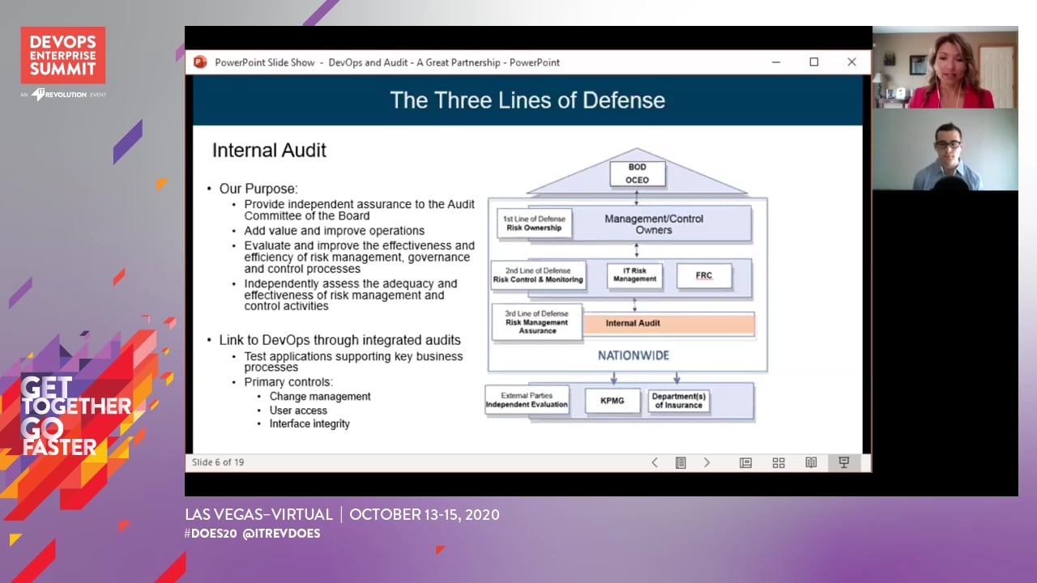Screen dimensions: 1037x583
Task: Click the IT Revolution event logo
Action: coord(63,94)
